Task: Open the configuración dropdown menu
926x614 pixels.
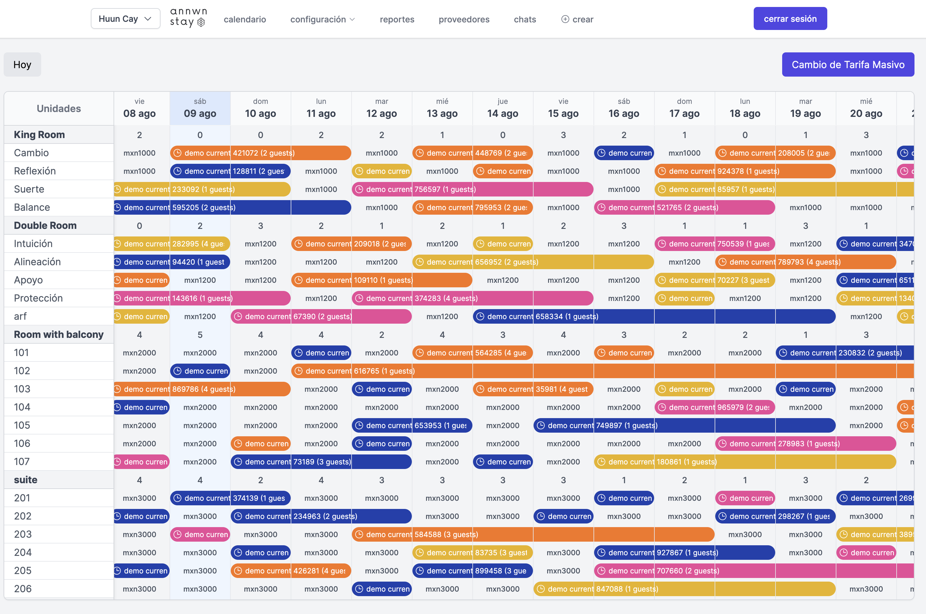Action: pos(322,19)
